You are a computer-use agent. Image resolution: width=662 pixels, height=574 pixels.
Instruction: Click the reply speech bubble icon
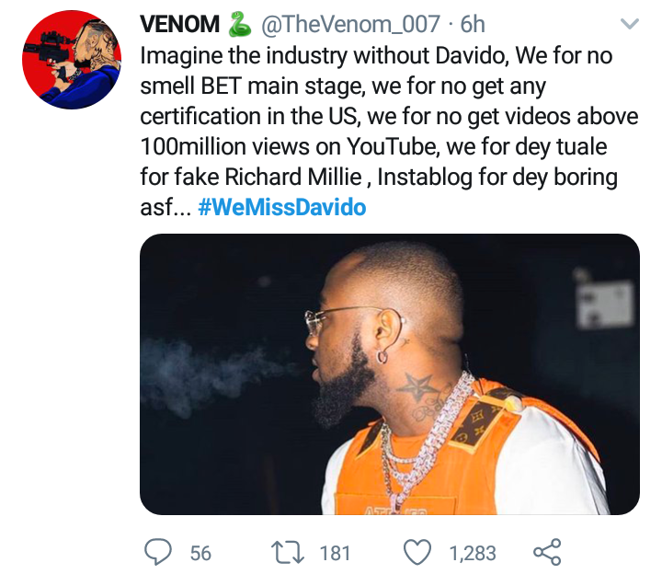point(160,552)
